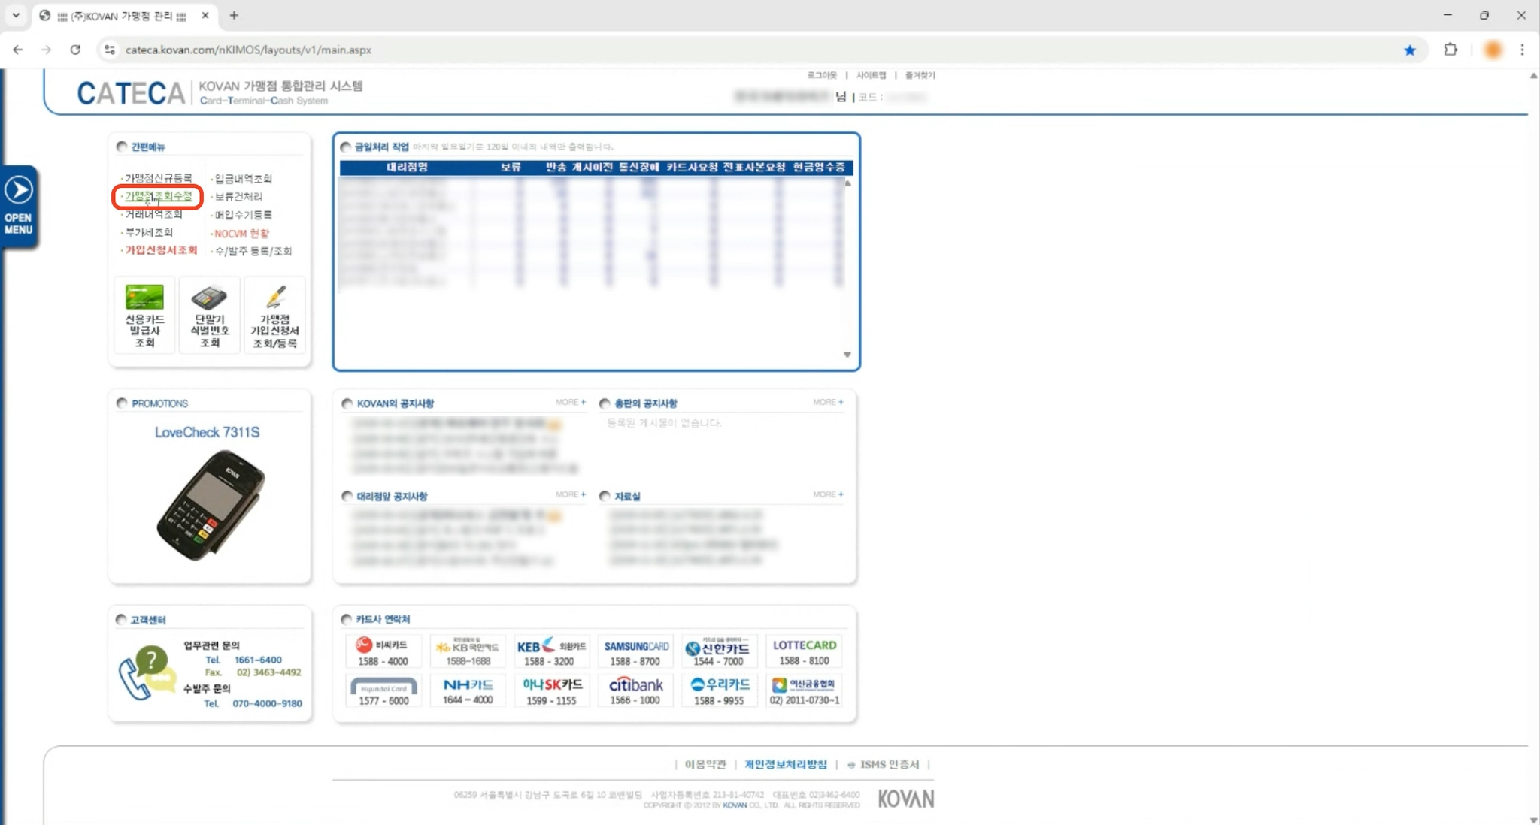Image resolution: width=1540 pixels, height=825 pixels.
Task: Bookmark page with the star icon
Action: (1409, 50)
